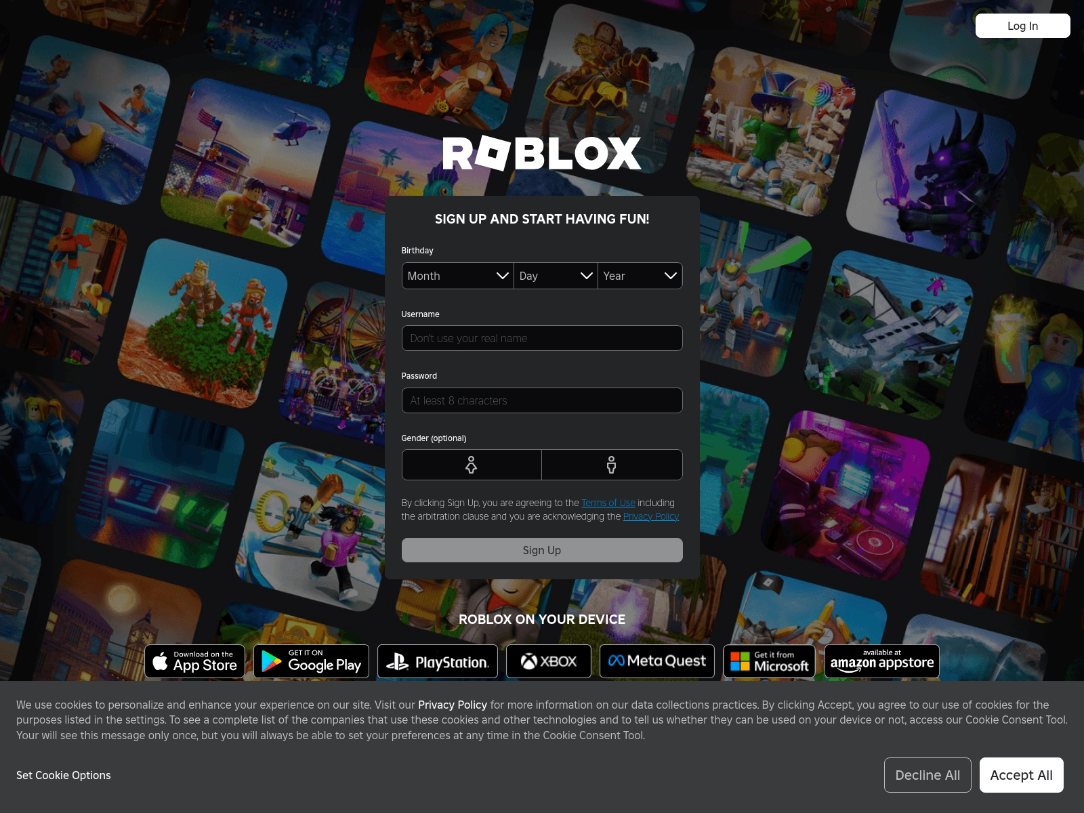Decline all cookies

point(927,775)
